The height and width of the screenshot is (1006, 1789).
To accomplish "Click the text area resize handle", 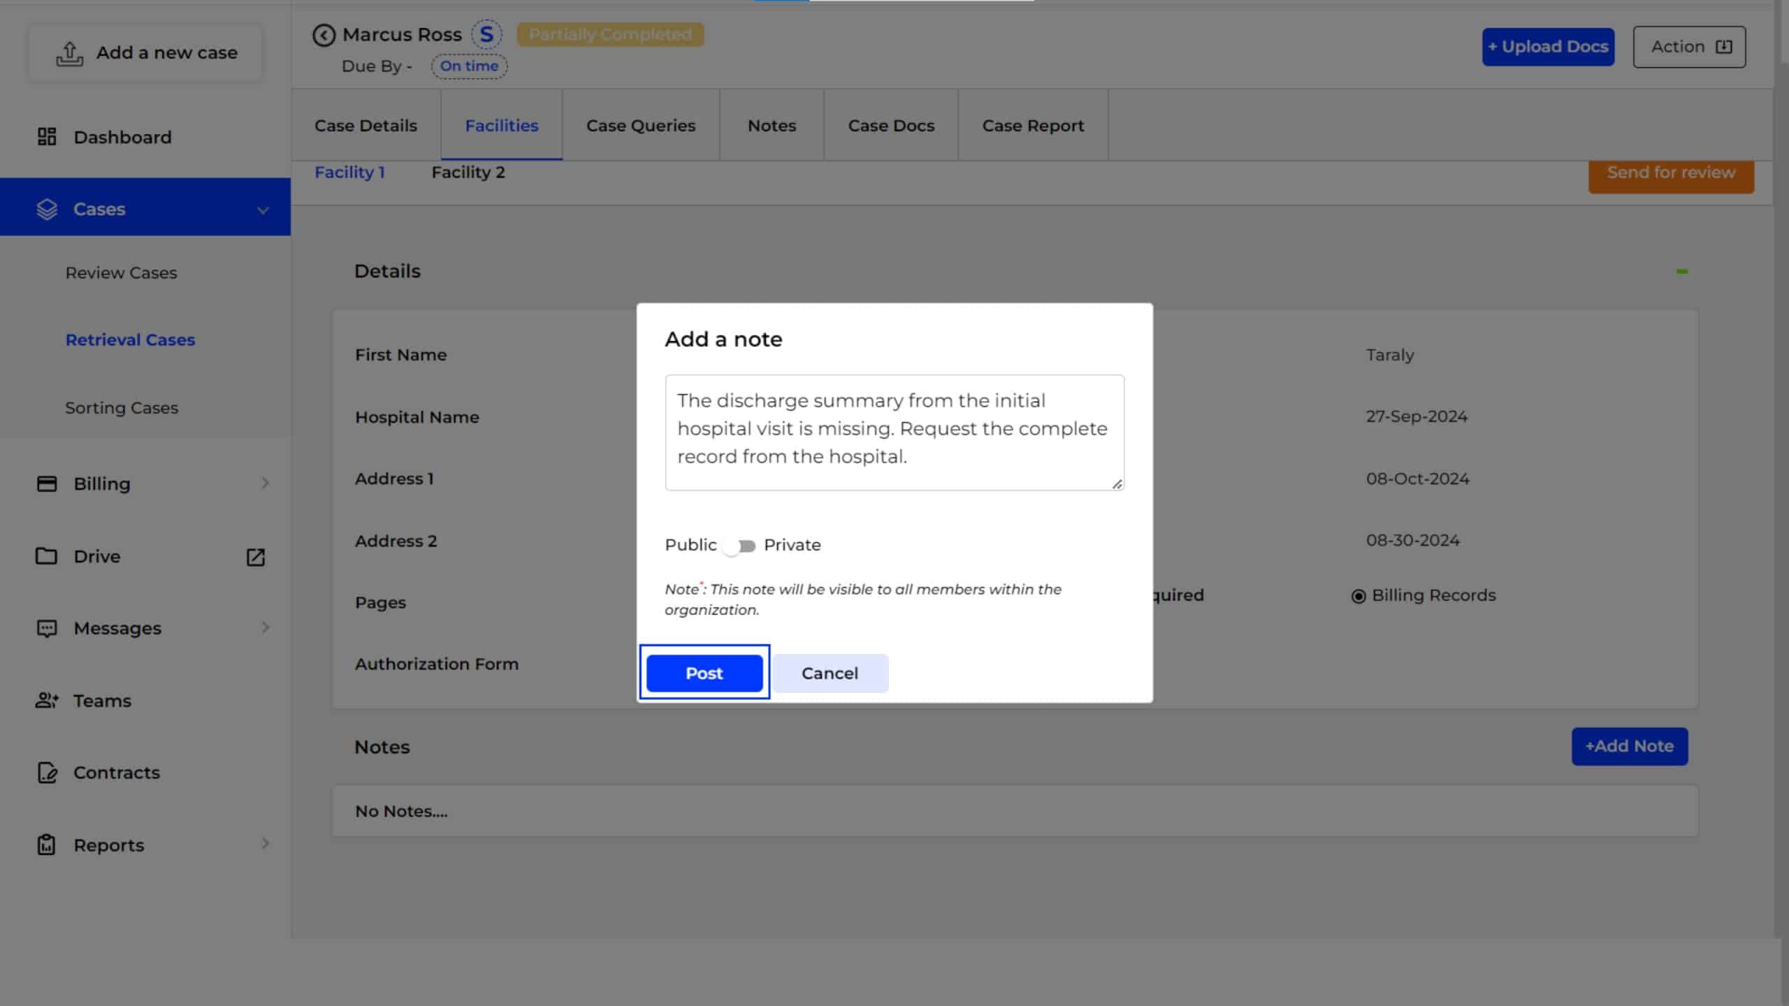I will (x=1117, y=483).
